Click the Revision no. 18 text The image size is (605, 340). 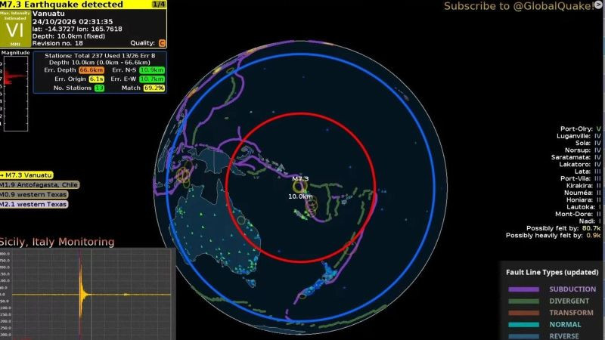[57, 43]
